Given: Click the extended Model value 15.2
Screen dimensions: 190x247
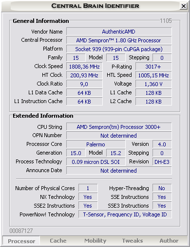Looking at the screenshot, I should coord(115,153).
